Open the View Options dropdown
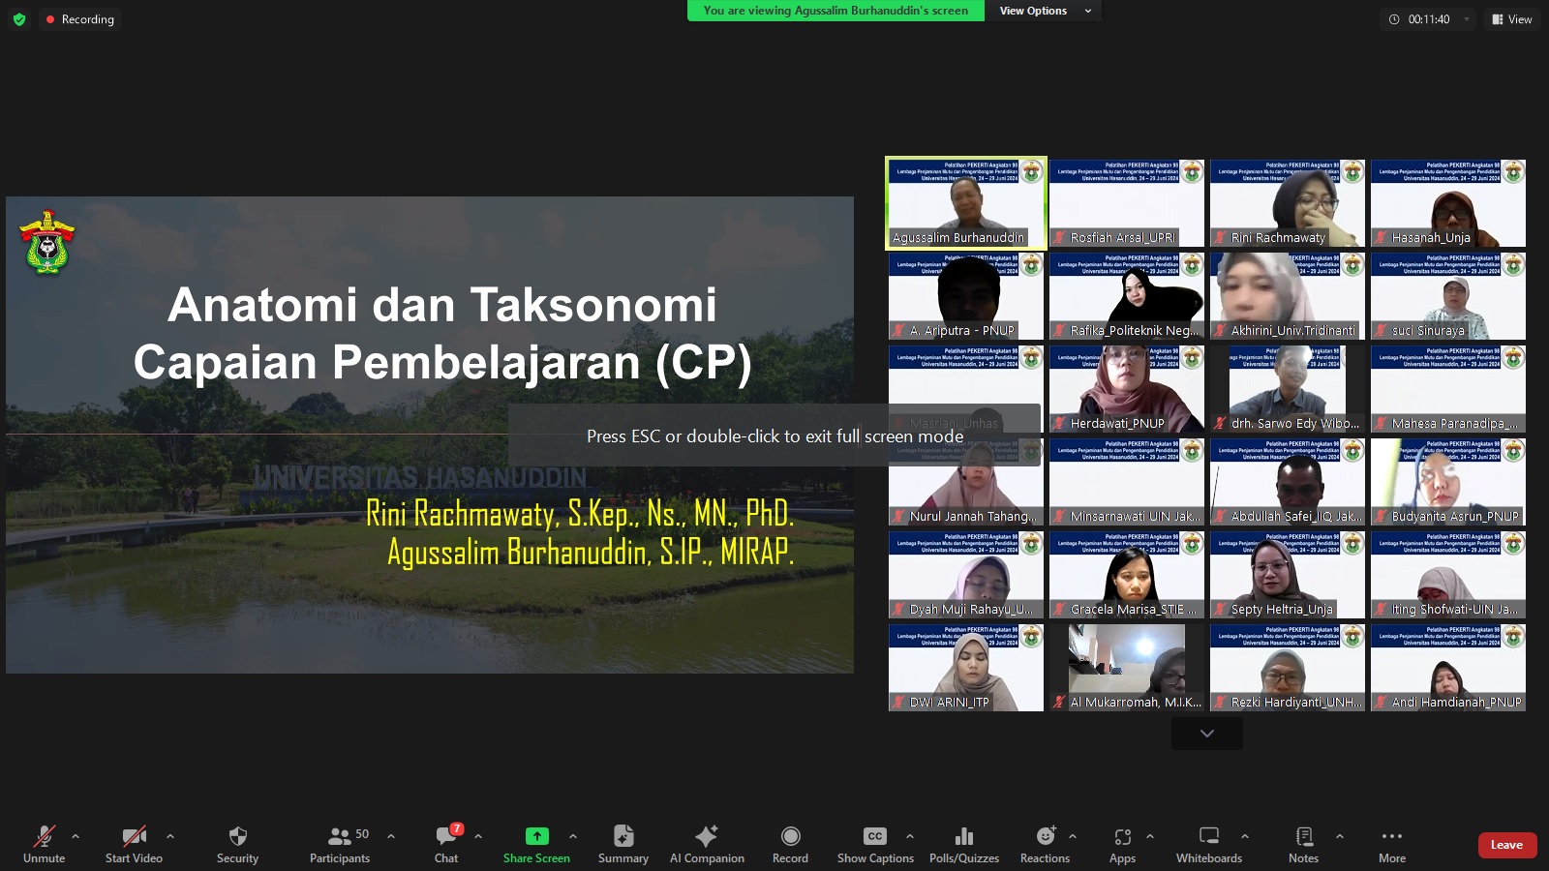Image resolution: width=1549 pixels, height=871 pixels. coord(1044,11)
